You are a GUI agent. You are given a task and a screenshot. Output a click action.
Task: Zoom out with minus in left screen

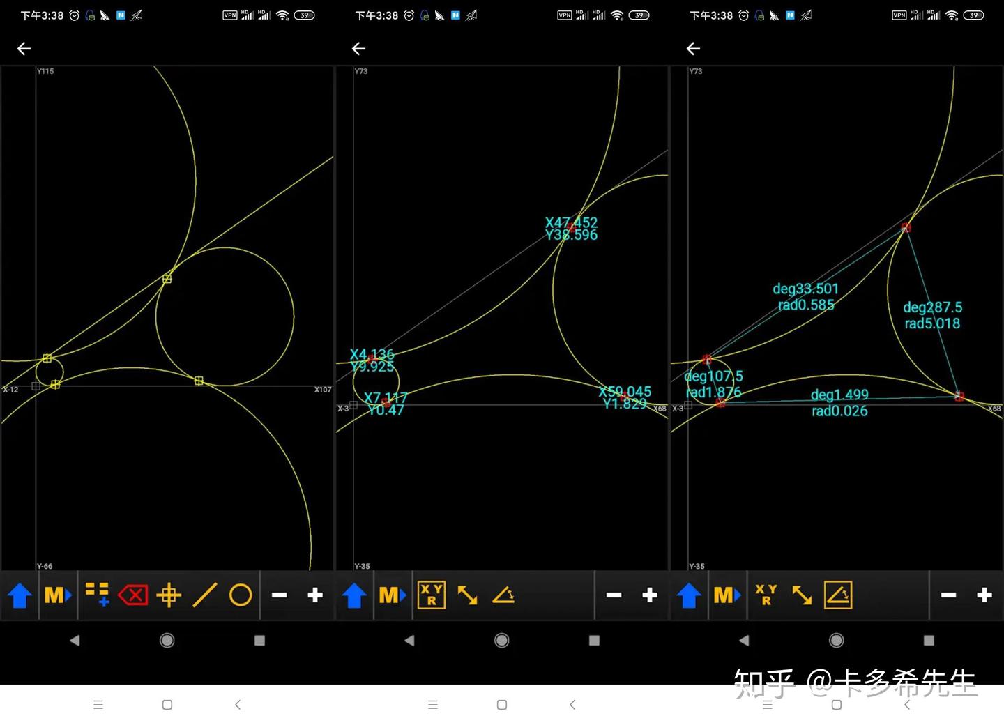click(279, 595)
